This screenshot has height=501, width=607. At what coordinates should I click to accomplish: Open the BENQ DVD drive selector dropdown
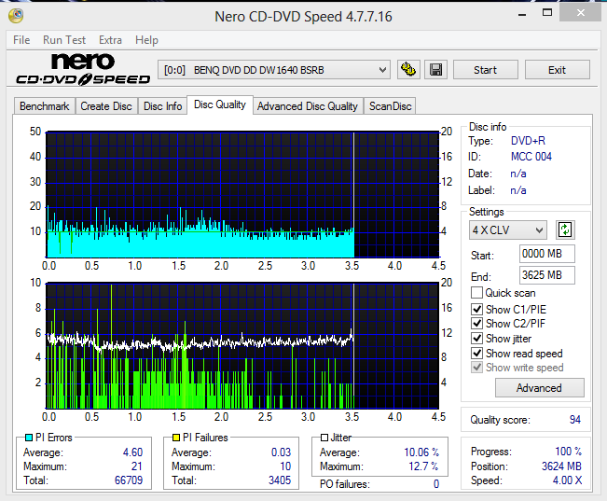pos(274,70)
